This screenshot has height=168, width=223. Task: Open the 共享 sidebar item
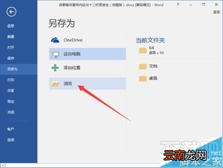[x=11, y=90]
